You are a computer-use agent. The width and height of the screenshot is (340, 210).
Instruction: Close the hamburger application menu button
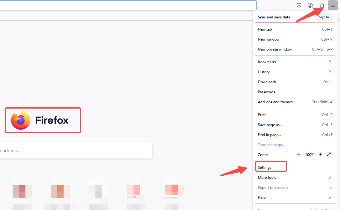pos(332,5)
